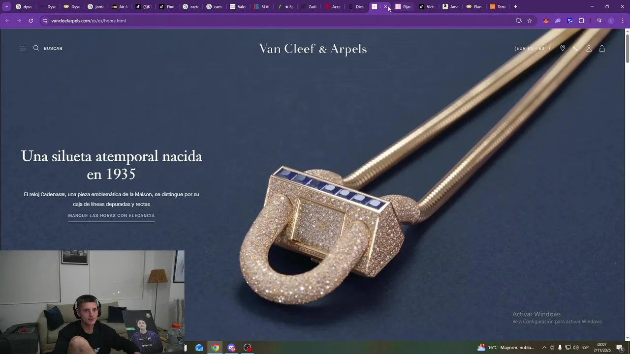Open the boutique locator pin icon
This screenshot has height=354, width=630.
[x=563, y=48]
